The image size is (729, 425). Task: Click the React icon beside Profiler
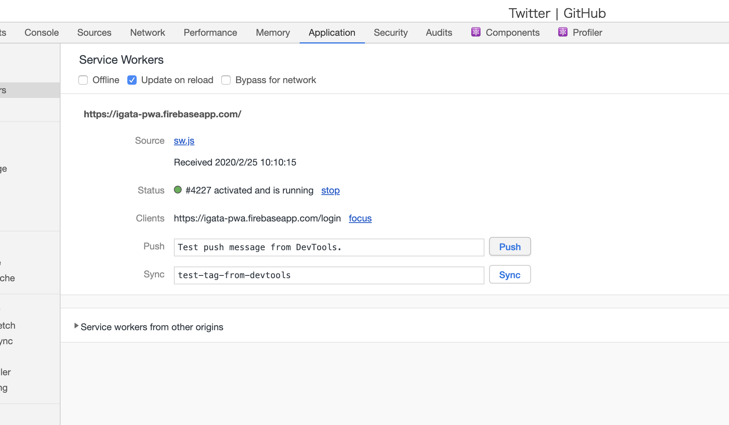click(x=563, y=32)
